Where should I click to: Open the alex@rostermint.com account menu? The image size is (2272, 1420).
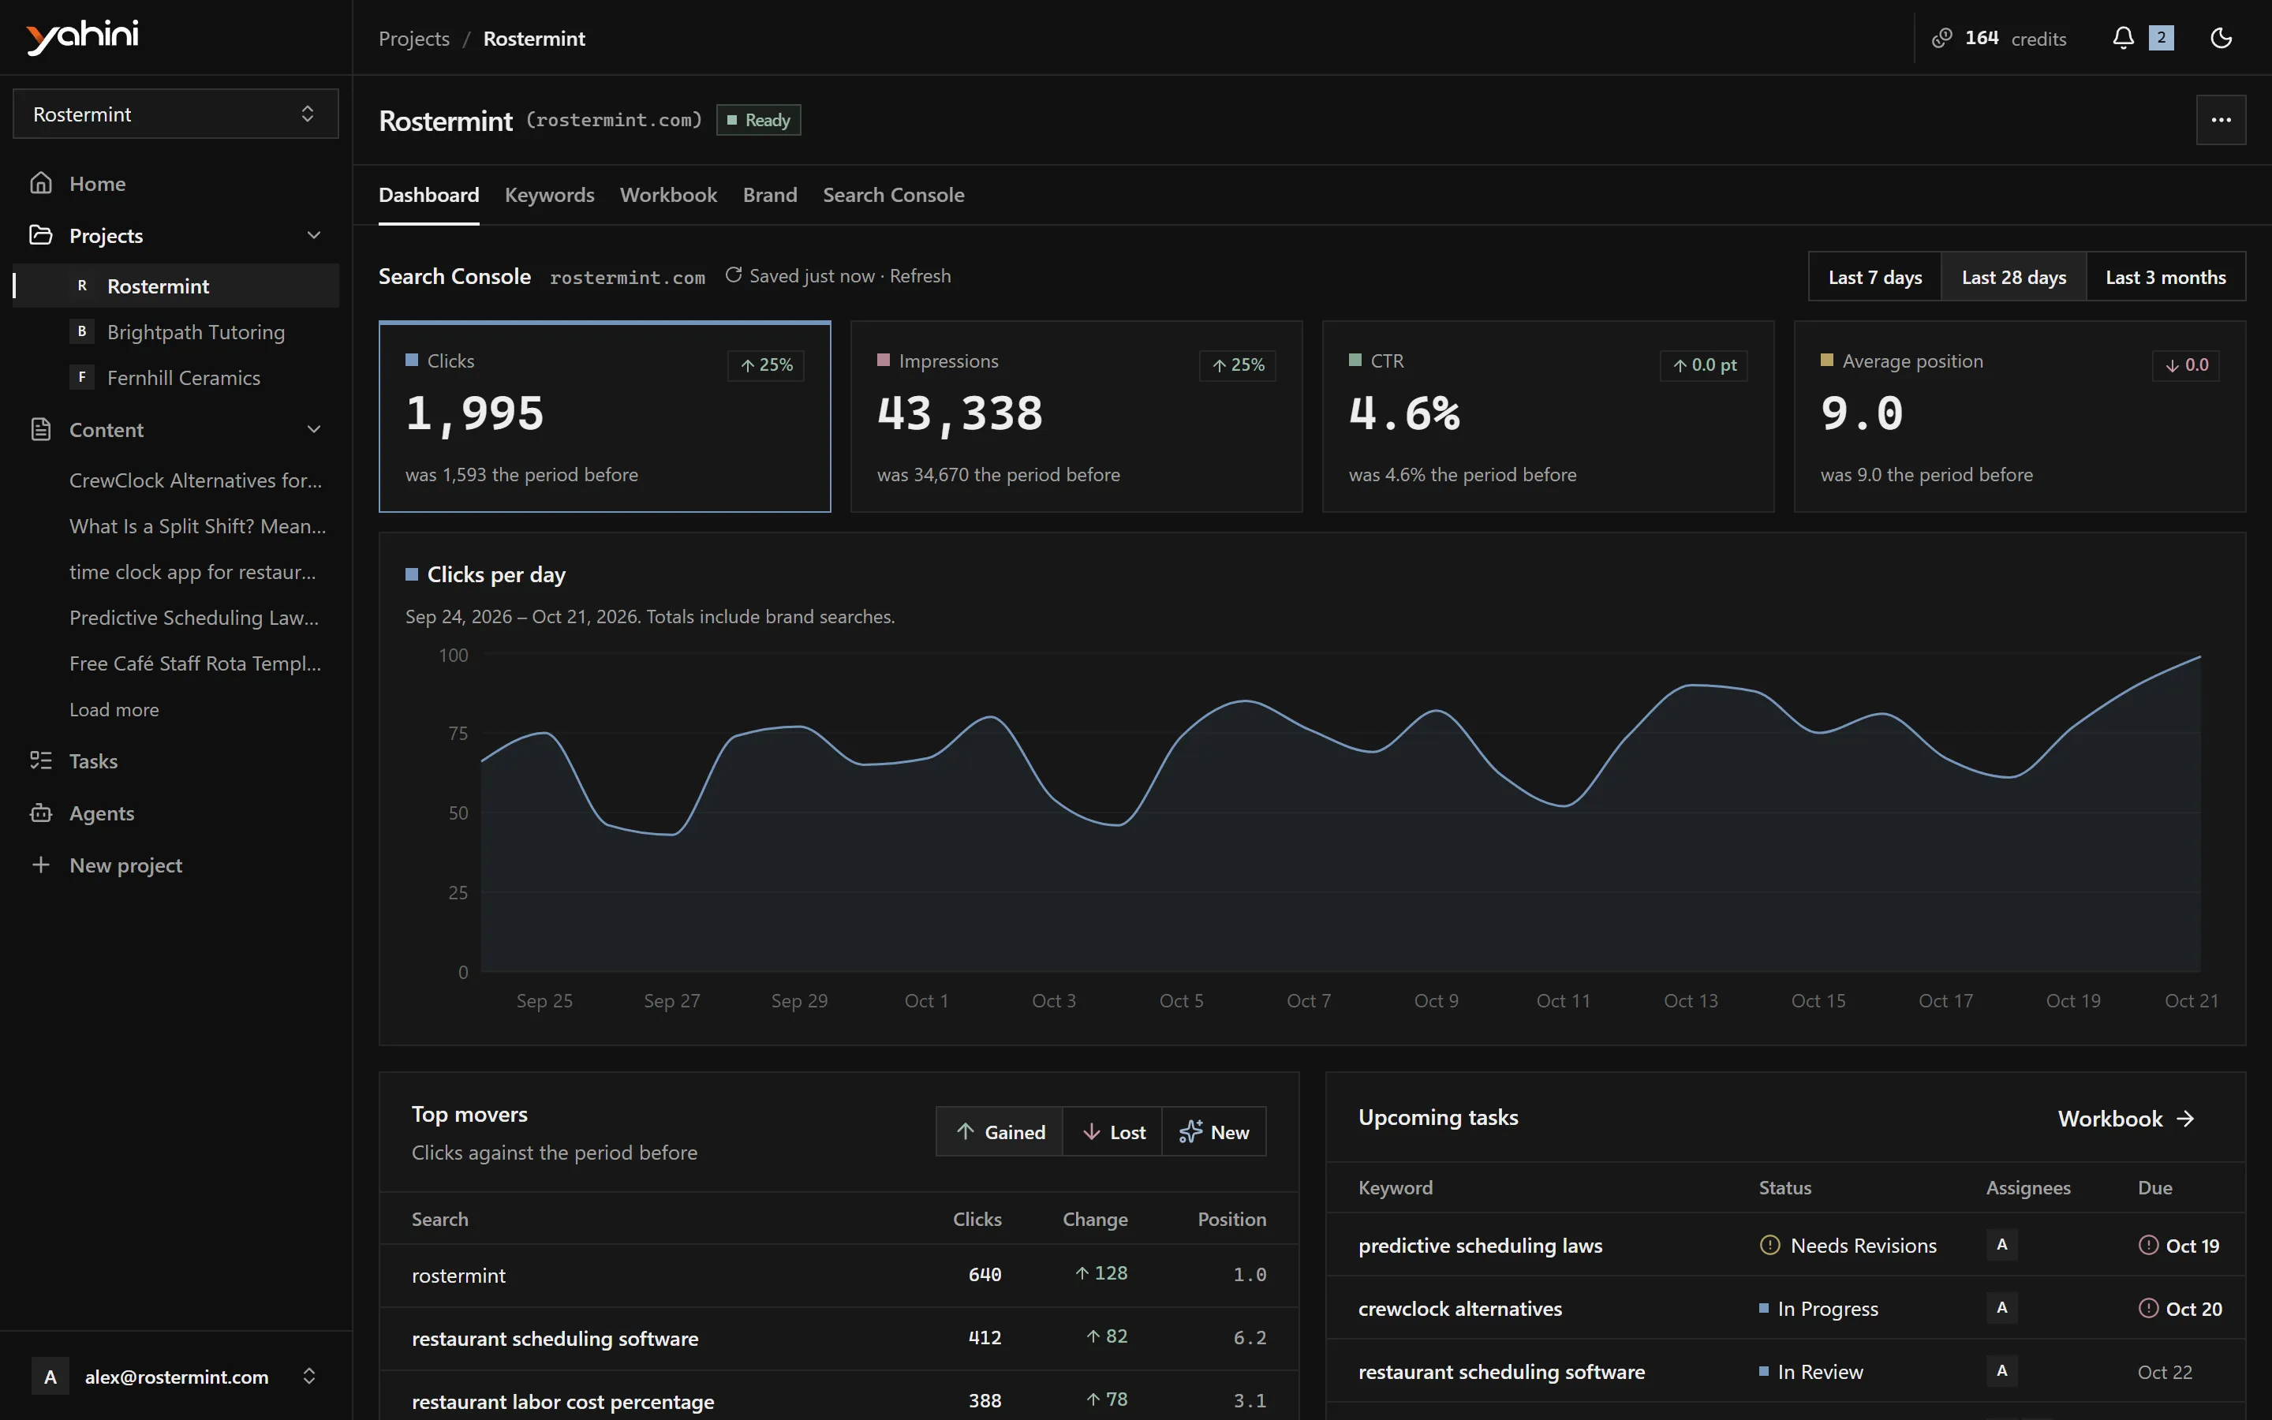(x=176, y=1376)
